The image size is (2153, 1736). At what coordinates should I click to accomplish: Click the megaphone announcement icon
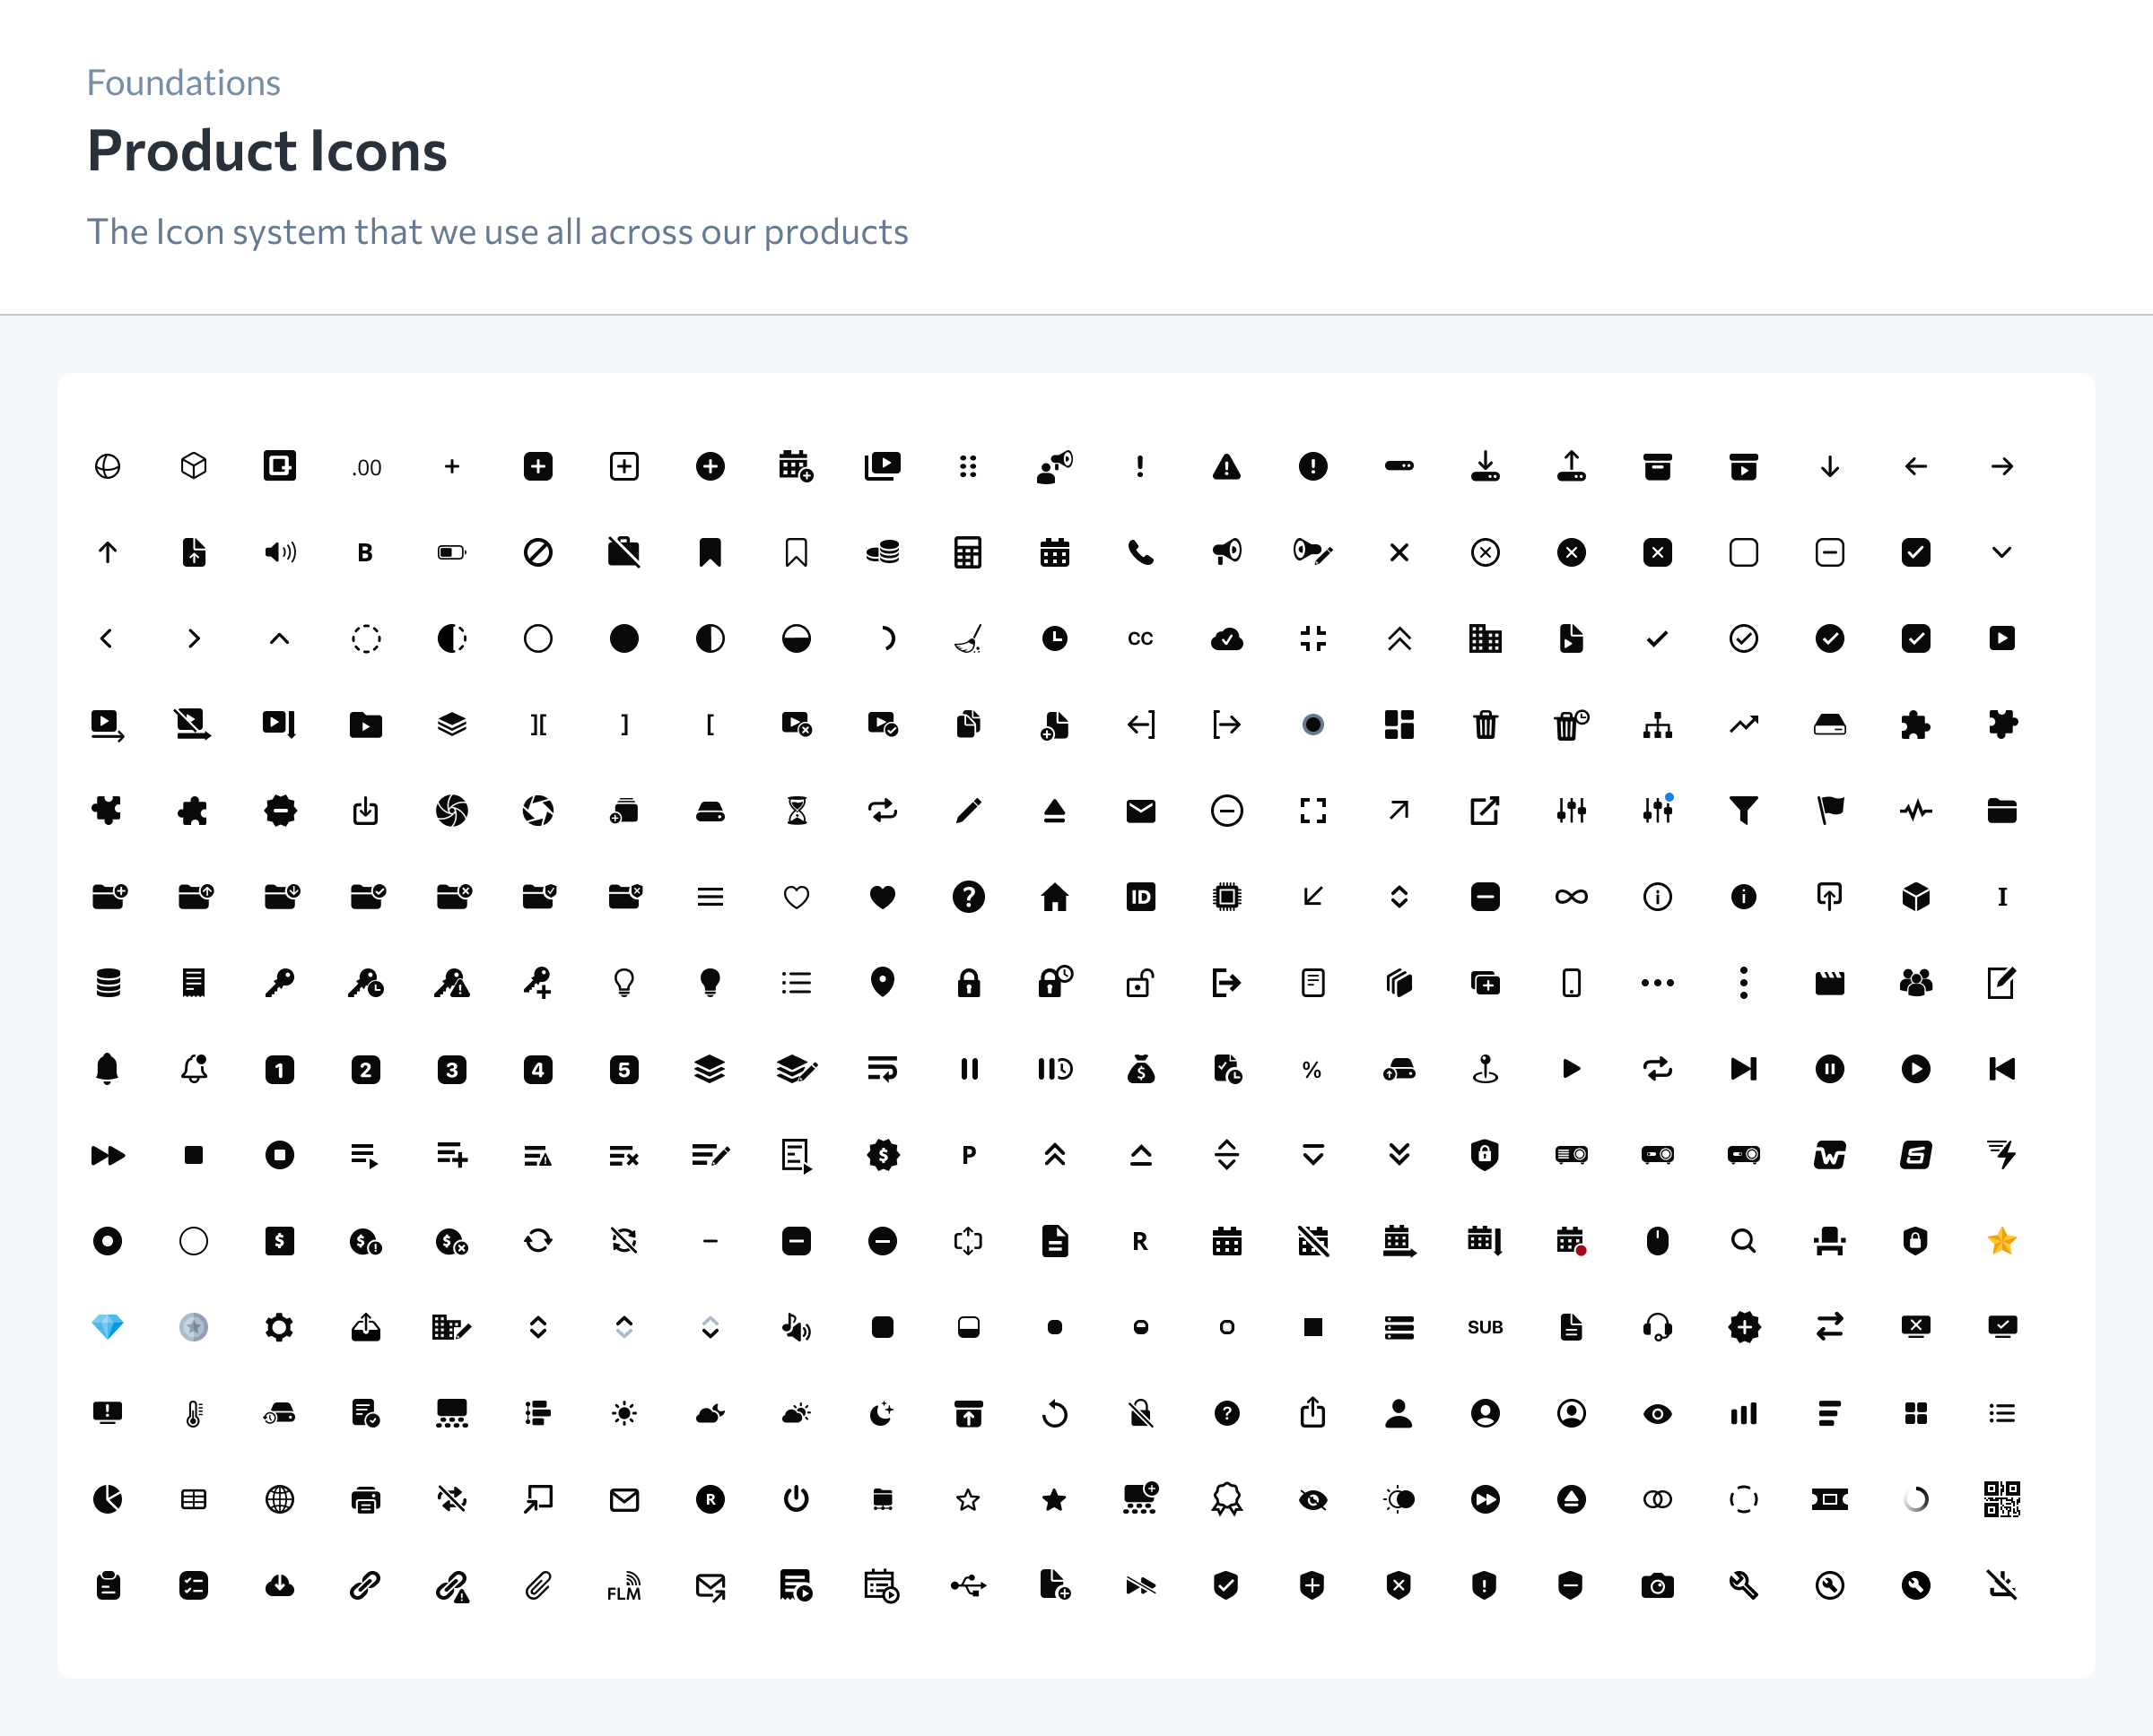coord(1227,552)
